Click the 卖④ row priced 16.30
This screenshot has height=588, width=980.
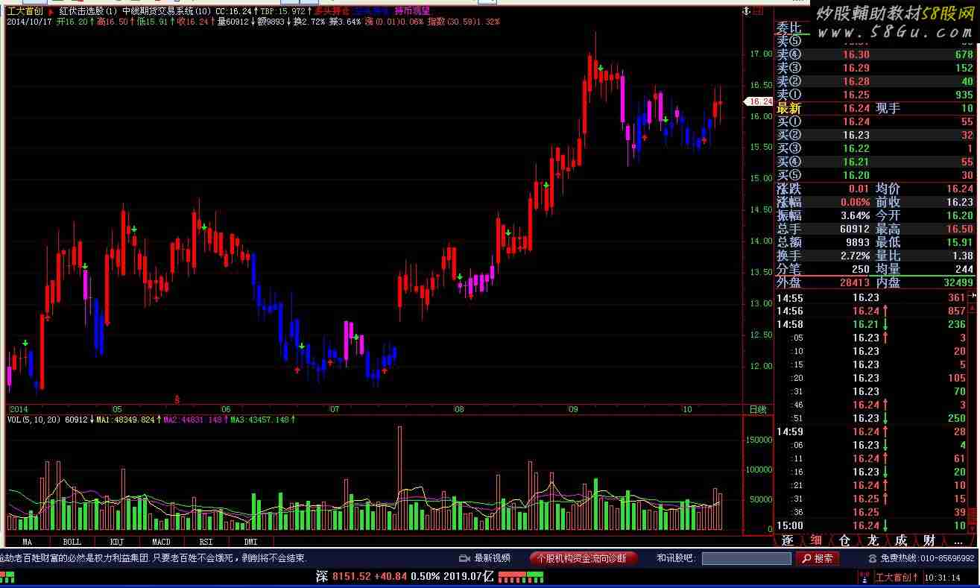[875, 54]
